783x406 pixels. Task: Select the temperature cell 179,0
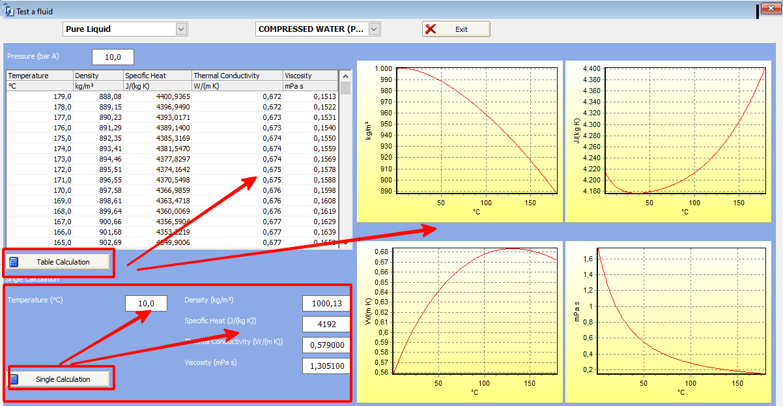pos(39,96)
